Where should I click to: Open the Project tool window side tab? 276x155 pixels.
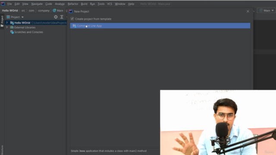point(2,21)
